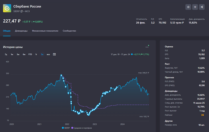The width and height of the screenshot is (209, 132).
Task: Switch to the Дивиденды tab
Action: [x=21, y=31]
